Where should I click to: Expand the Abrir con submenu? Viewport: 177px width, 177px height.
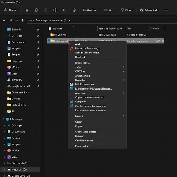(97, 93)
